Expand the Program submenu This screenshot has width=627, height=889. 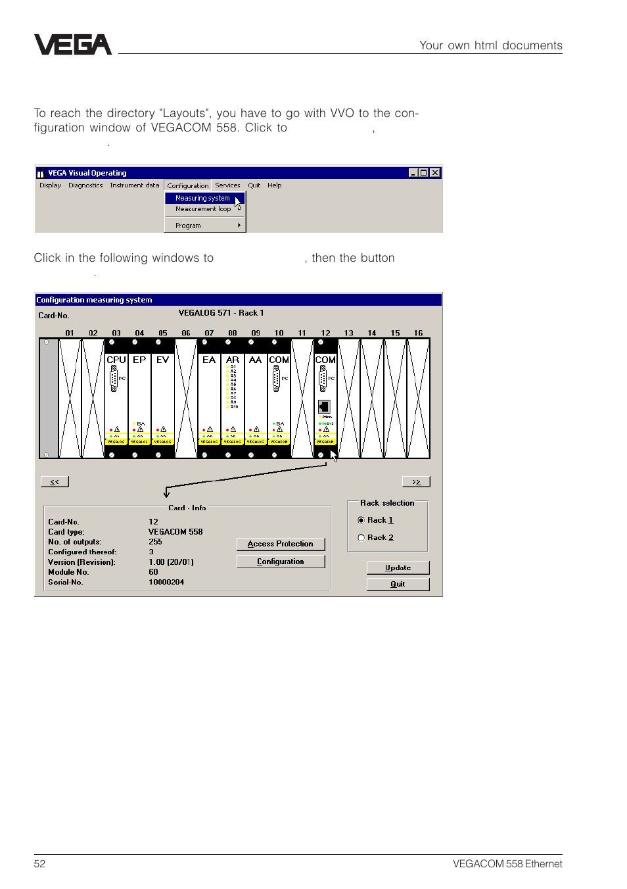[204, 226]
